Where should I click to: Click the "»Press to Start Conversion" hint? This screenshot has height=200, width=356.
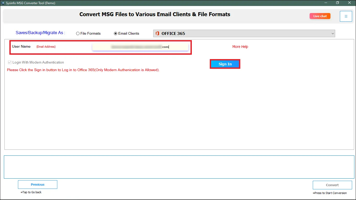[x=330, y=193]
